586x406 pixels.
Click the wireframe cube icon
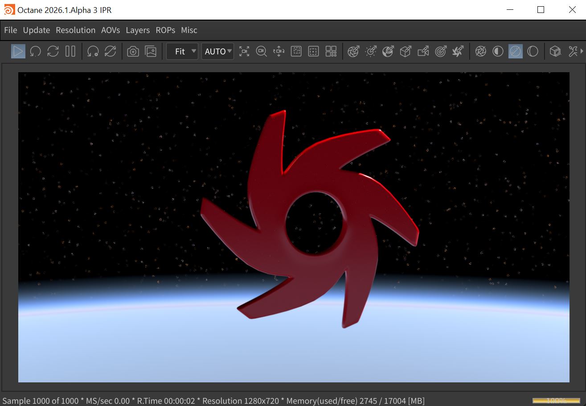[555, 52]
